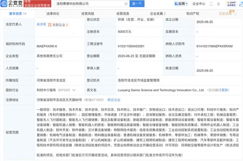This screenshot has height=161, width=243.
Task: Select the 存续 registration status value
Action: 136,20
